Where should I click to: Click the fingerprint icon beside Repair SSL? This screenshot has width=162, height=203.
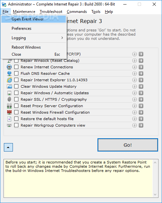[9, 99]
